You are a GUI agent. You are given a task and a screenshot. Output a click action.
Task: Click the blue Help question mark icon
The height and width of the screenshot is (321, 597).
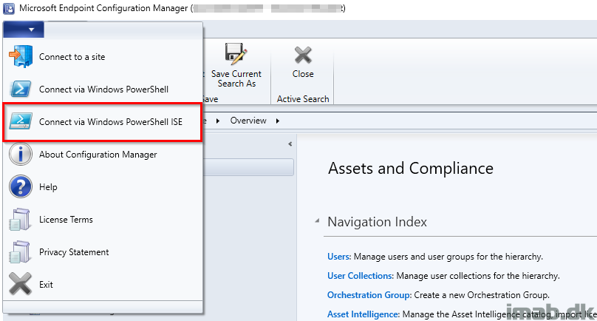tap(21, 186)
